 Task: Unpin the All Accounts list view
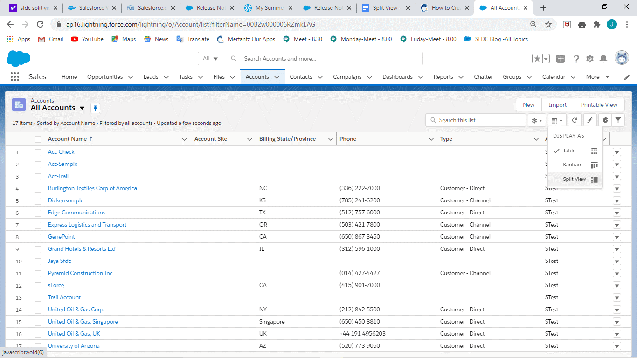95,108
